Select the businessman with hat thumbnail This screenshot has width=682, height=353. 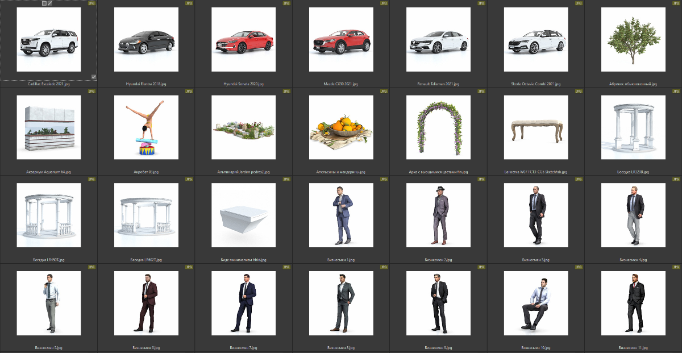point(438,215)
